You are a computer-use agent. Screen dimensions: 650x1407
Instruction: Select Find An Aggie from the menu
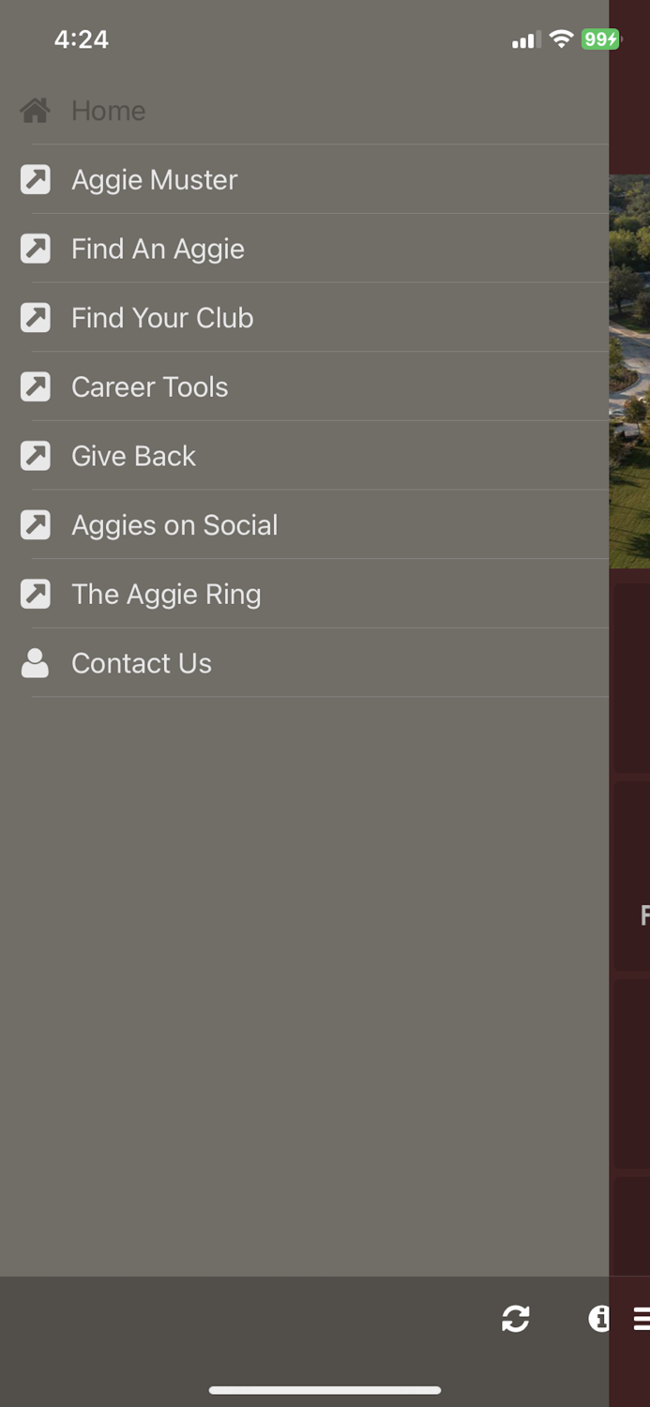[x=157, y=249]
